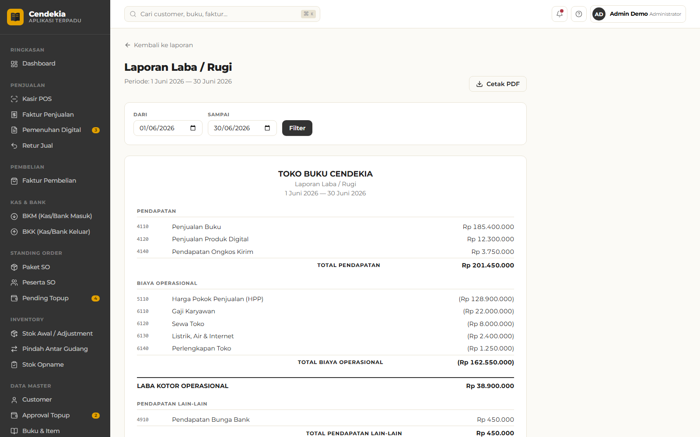Open the Faktur Penjualan menu
The width and height of the screenshot is (700, 437).
(x=55, y=114)
